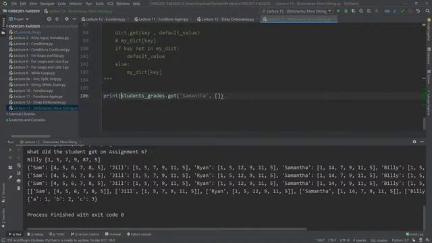Click the Python 3.7 interpreter in status bar
432x243 pixels.
[x=400, y=240]
